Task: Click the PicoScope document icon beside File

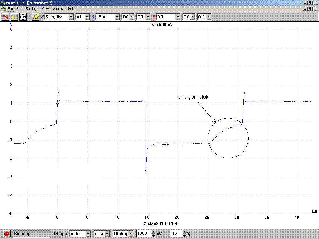Action: pyautogui.click(x=4, y=9)
